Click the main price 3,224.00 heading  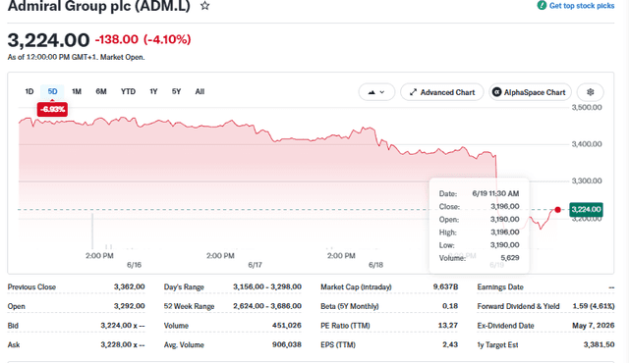pyautogui.click(x=48, y=40)
